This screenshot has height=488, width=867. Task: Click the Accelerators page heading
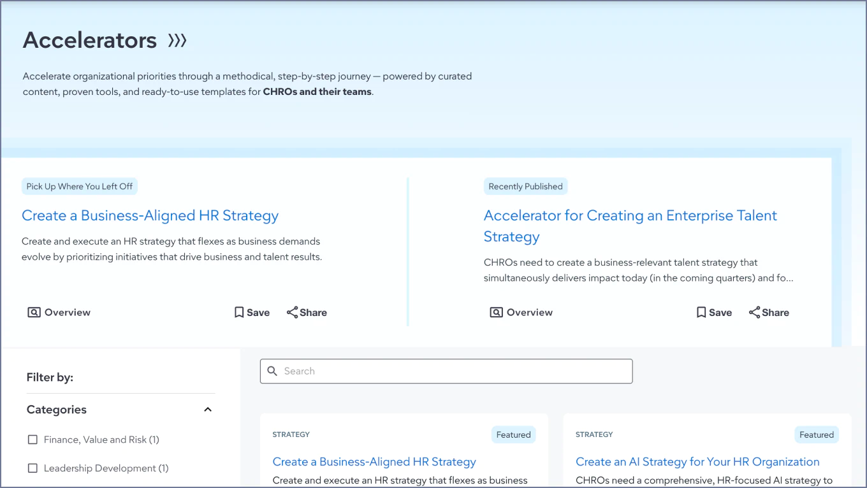[x=90, y=40]
